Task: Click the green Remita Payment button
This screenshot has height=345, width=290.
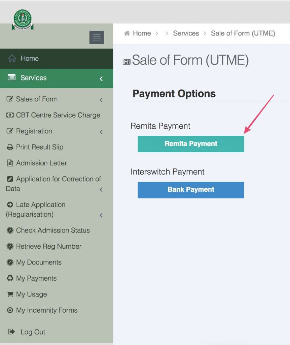Action: 191,144
